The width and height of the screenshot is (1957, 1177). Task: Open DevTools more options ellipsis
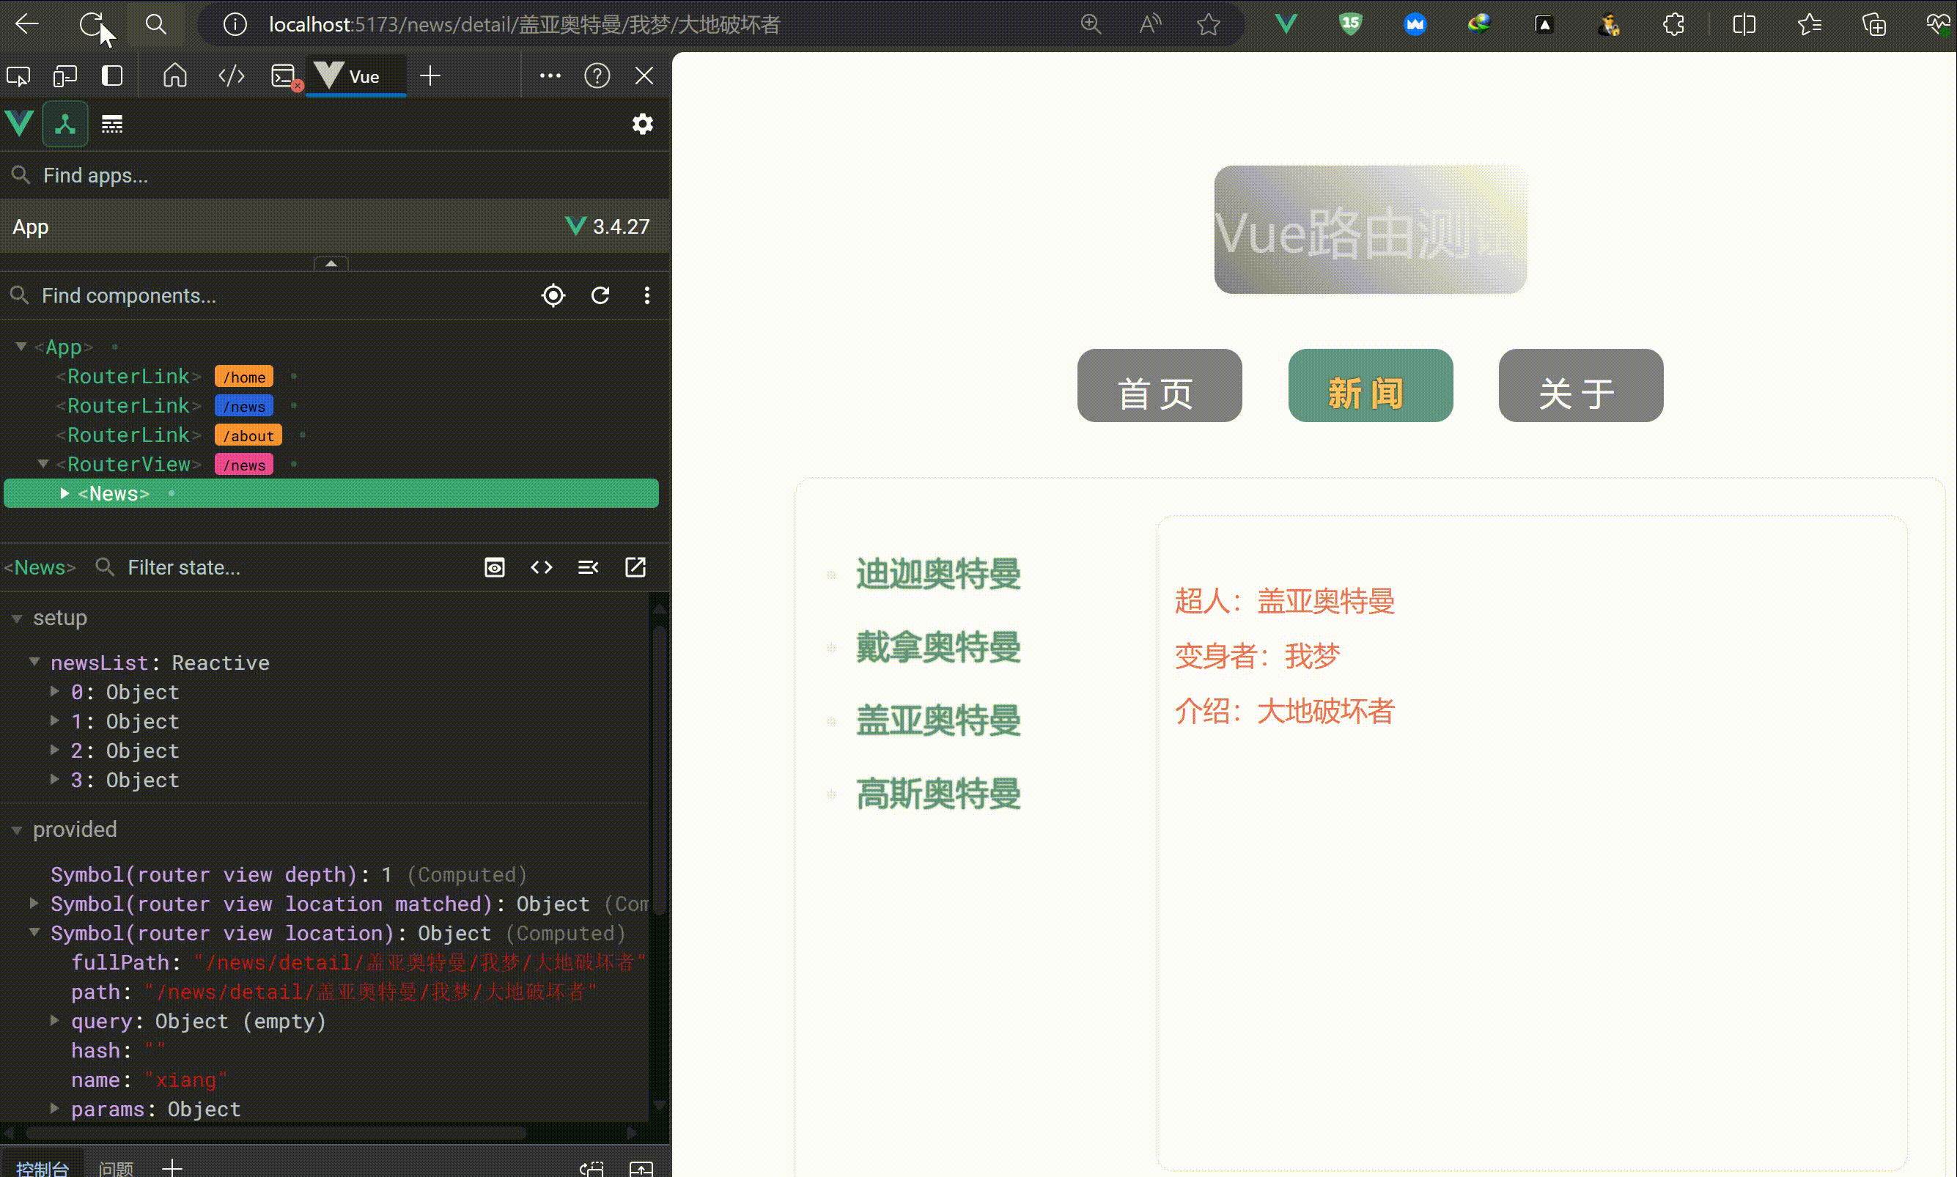(550, 76)
